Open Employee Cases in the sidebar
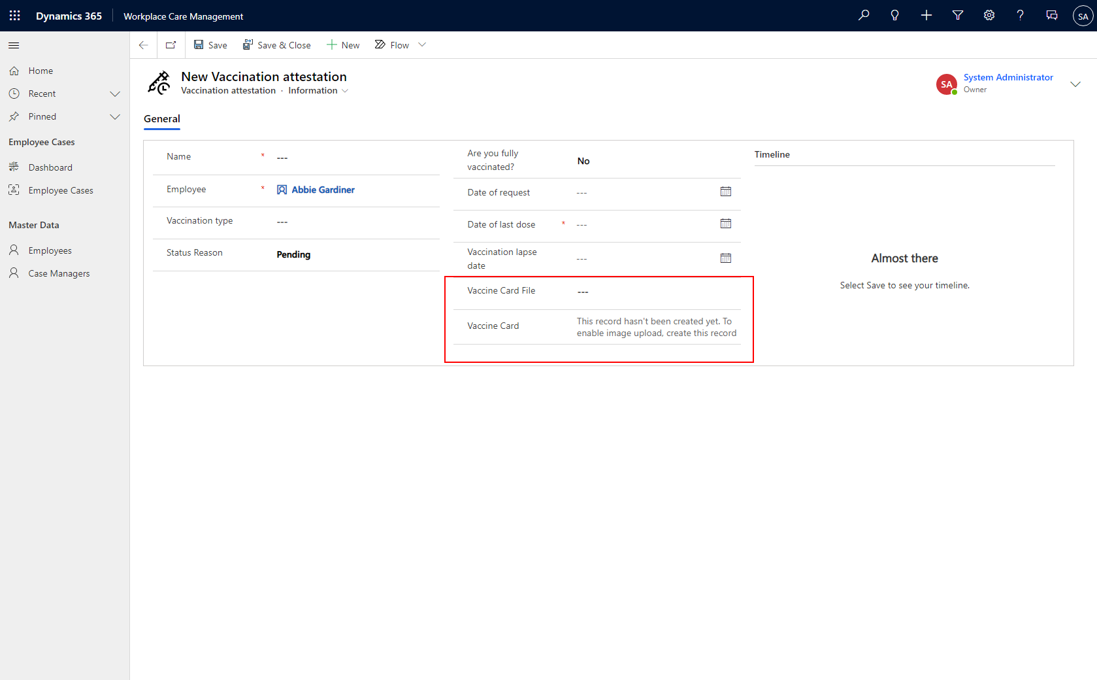This screenshot has width=1097, height=680. click(61, 191)
